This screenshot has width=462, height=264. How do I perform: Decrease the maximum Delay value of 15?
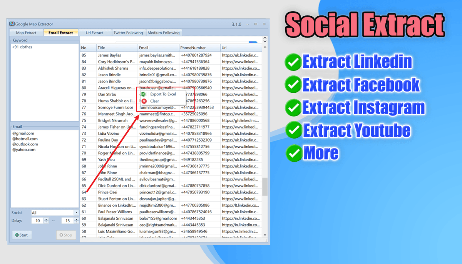(76, 222)
